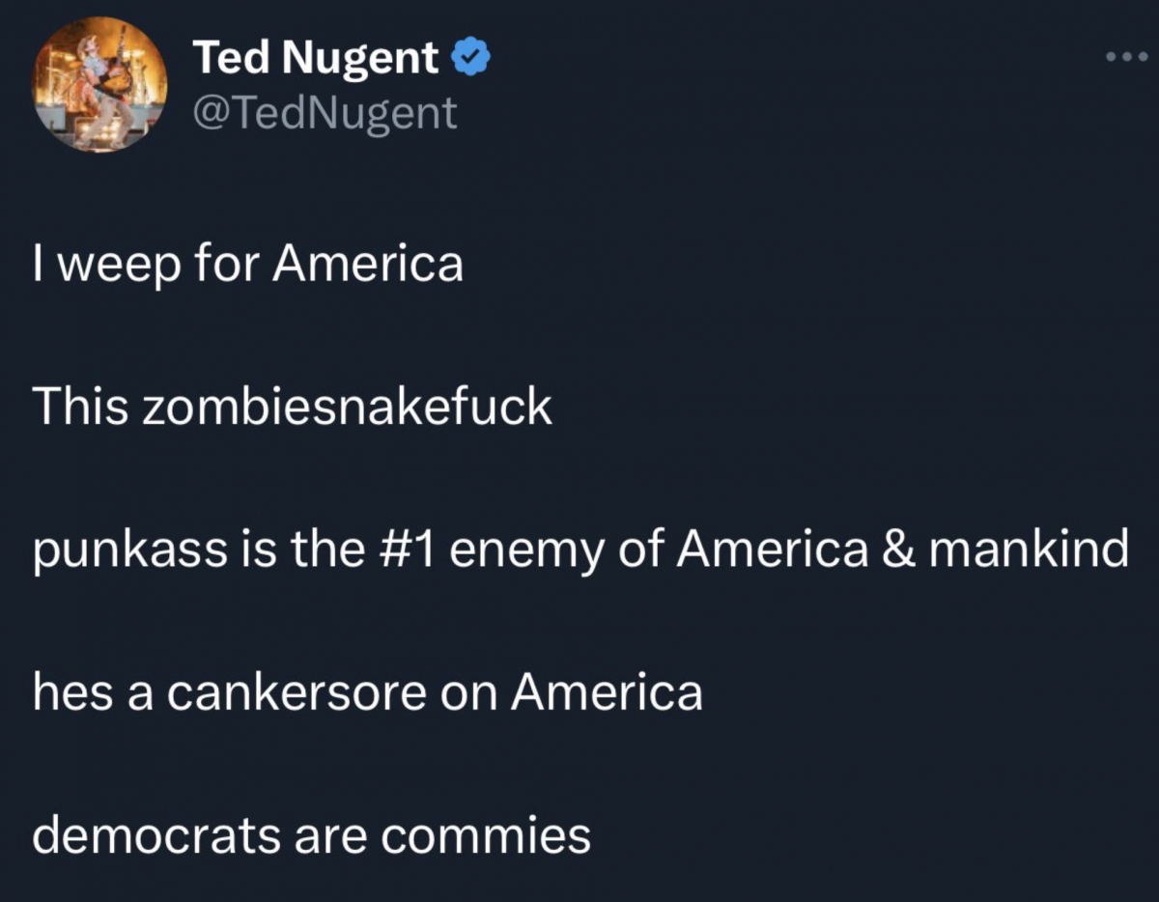Click the Ted Nugent display name

click(x=316, y=59)
